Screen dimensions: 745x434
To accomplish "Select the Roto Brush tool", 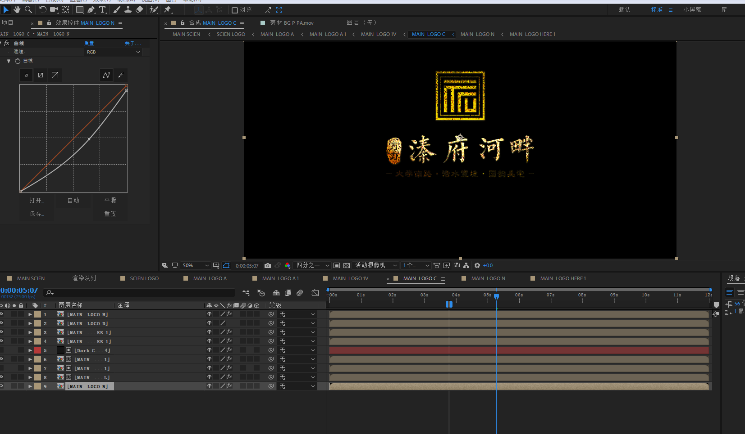I will point(154,9).
